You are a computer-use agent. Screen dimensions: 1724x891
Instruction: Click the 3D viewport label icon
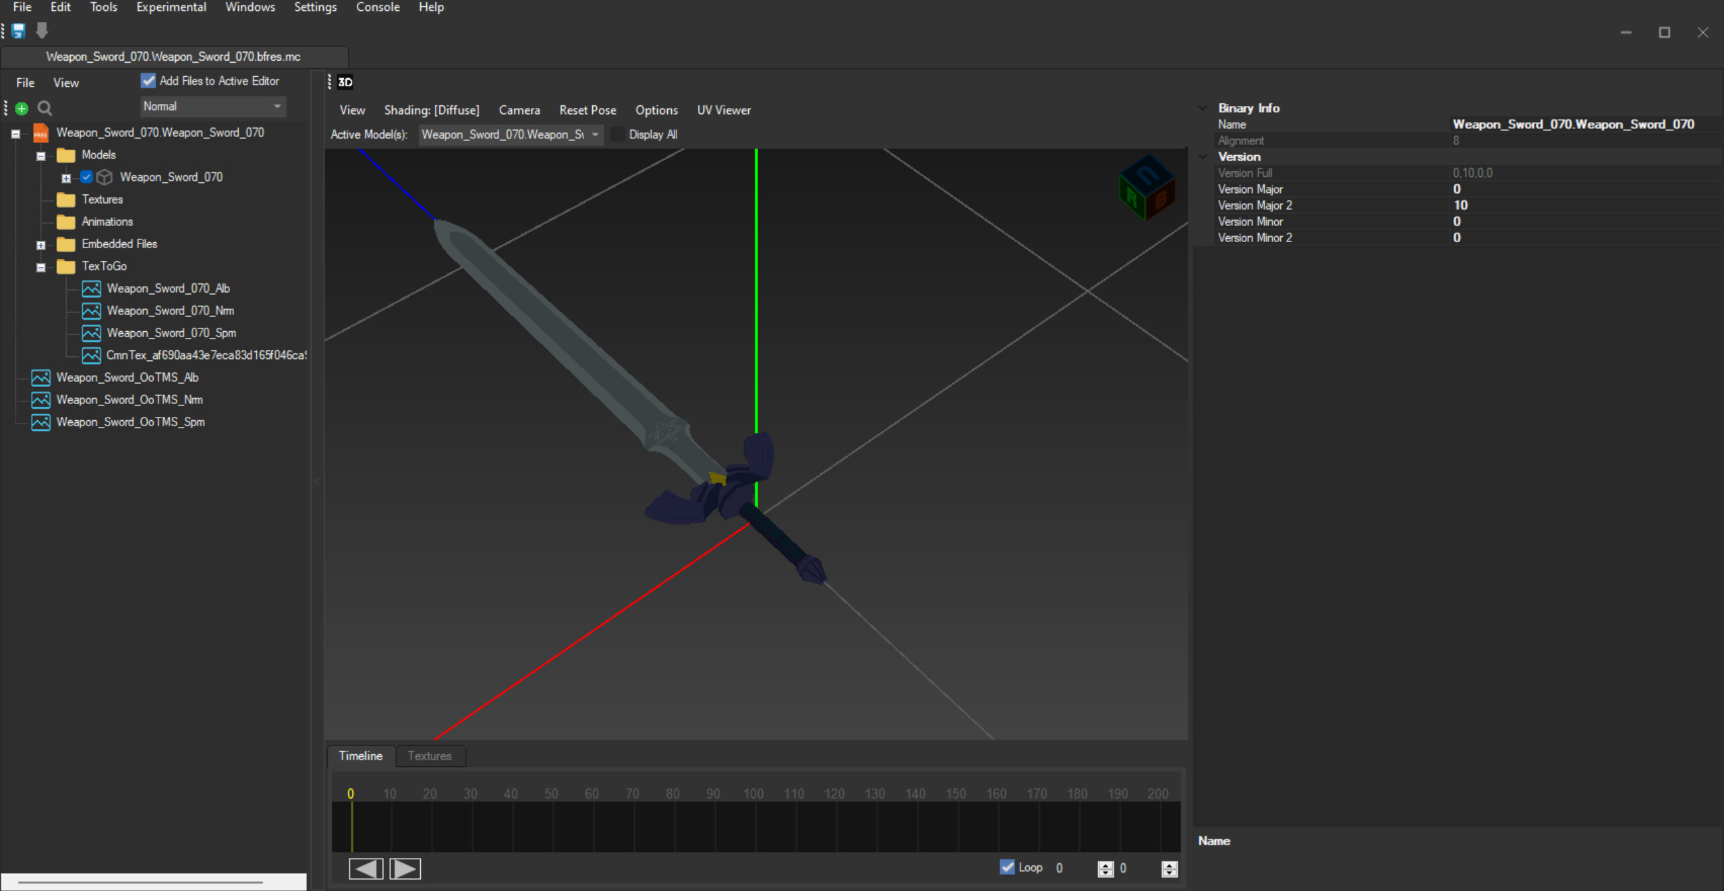click(x=345, y=82)
